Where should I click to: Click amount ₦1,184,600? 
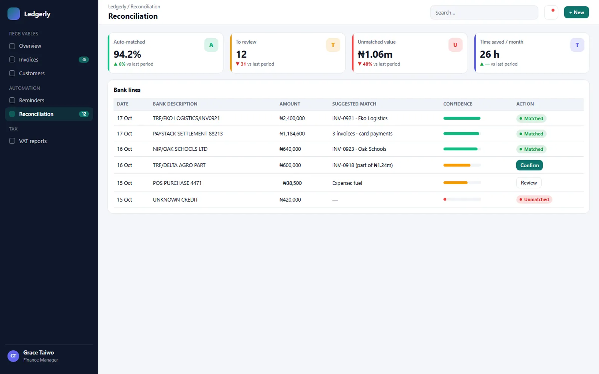tap(292, 134)
